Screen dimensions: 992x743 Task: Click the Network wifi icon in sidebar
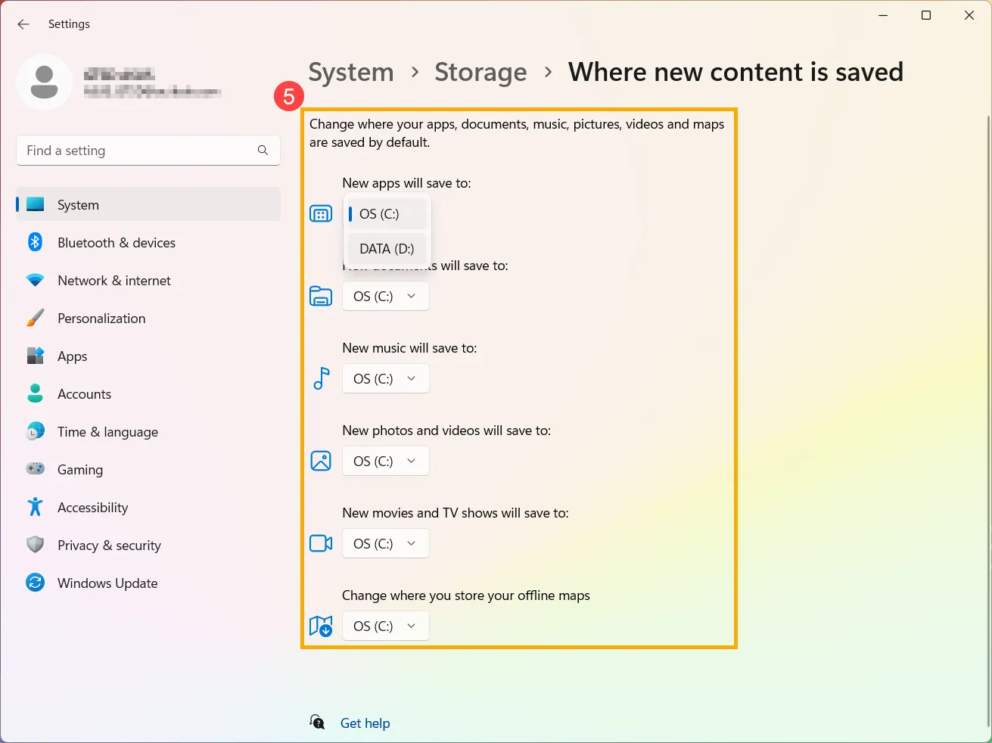click(x=36, y=281)
